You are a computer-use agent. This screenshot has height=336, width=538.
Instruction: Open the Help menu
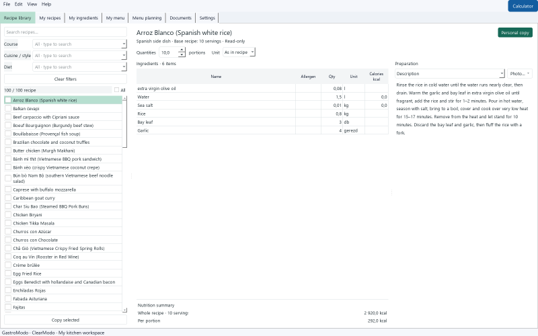46,4
